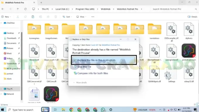Screen dimensions: 199x112
Task: Select the ssleay32.dll file
Action: [x=189, y=74]
